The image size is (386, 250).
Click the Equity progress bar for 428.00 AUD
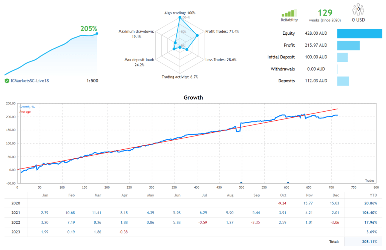(x=359, y=33)
